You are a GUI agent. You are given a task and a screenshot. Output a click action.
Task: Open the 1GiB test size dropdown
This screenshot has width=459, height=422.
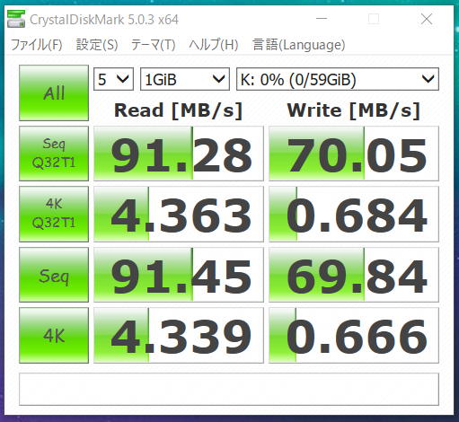coord(185,79)
